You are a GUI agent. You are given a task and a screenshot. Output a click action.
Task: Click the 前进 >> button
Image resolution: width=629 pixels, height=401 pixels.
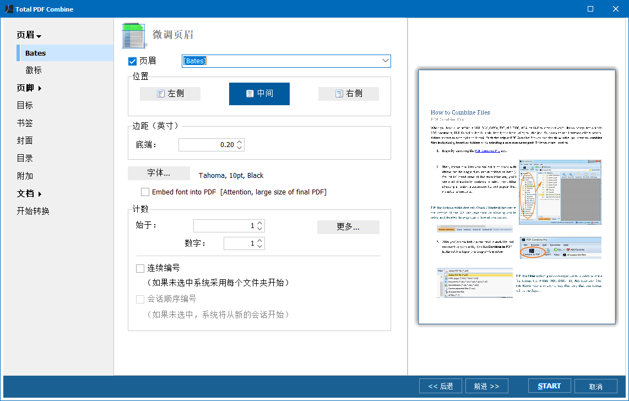pyautogui.click(x=486, y=386)
